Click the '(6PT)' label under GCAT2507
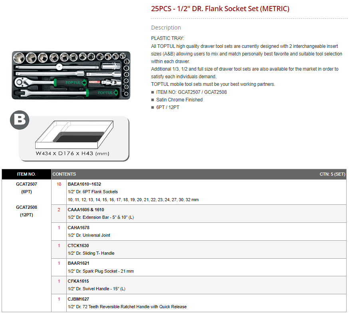 [26, 192]
